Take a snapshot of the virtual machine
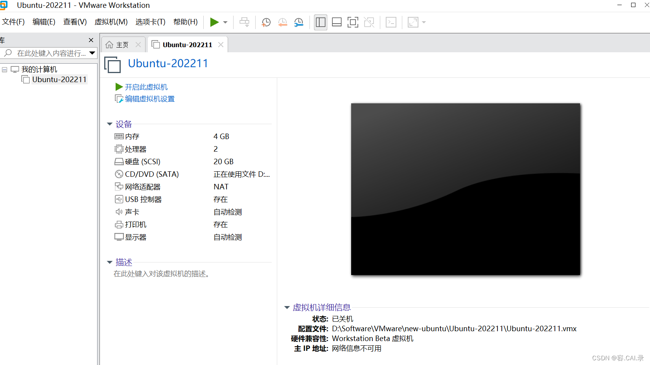650x365 pixels. pos(266,22)
